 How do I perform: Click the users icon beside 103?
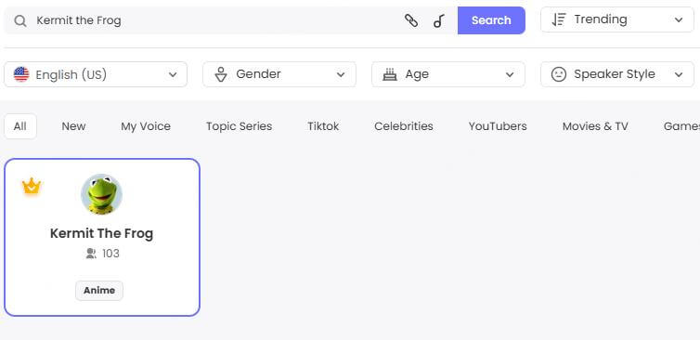[x=91, y=254]
